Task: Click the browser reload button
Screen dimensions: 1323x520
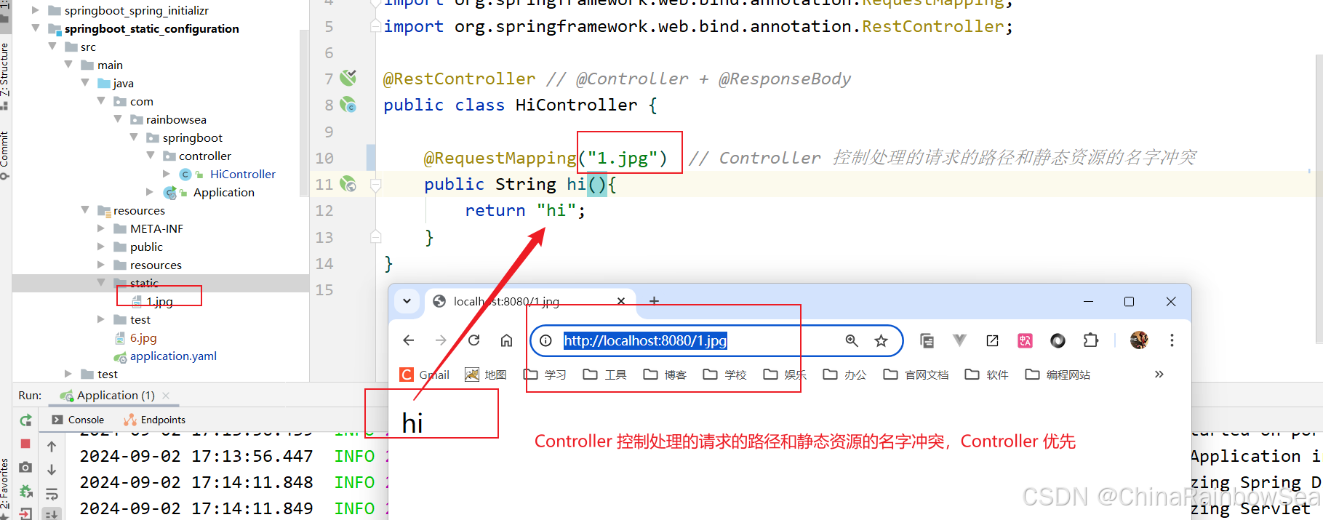Action: (x=474, y=340)
